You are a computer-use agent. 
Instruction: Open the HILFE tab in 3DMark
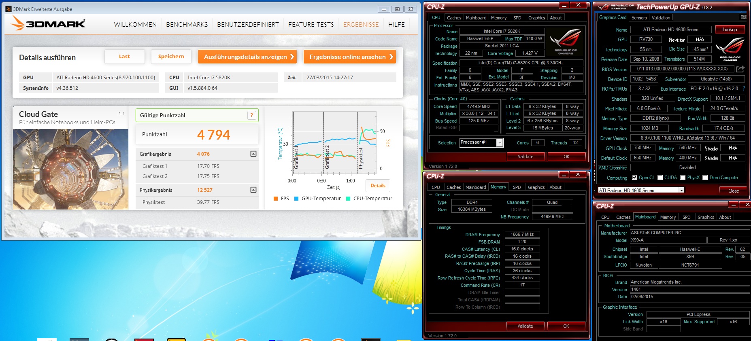point(396,25)
